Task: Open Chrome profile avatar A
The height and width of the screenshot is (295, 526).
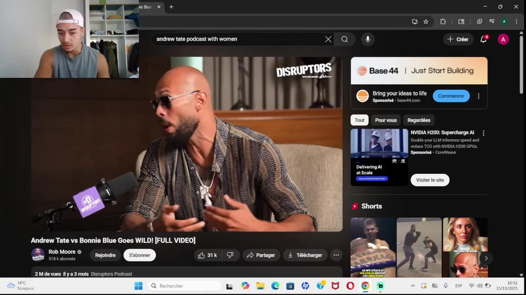Action: (504, 22)
